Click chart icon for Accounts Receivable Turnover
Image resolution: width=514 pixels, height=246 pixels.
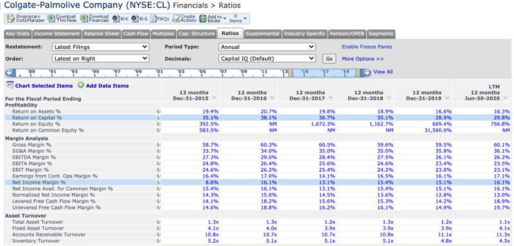pos(158,234)
